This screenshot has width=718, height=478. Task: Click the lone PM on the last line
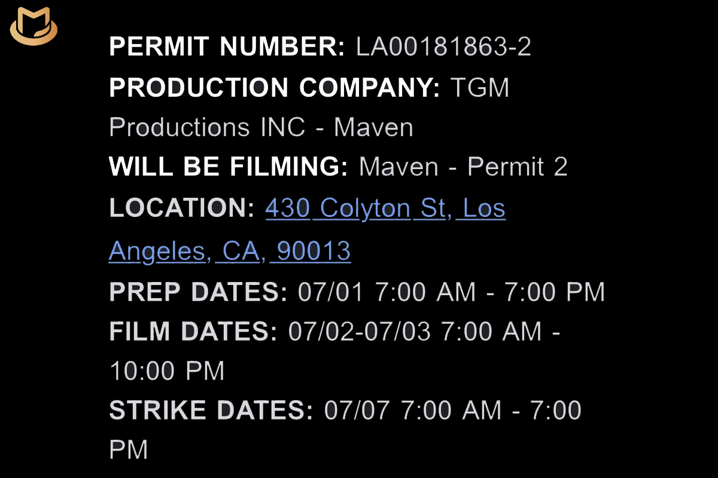coord(128,450)
